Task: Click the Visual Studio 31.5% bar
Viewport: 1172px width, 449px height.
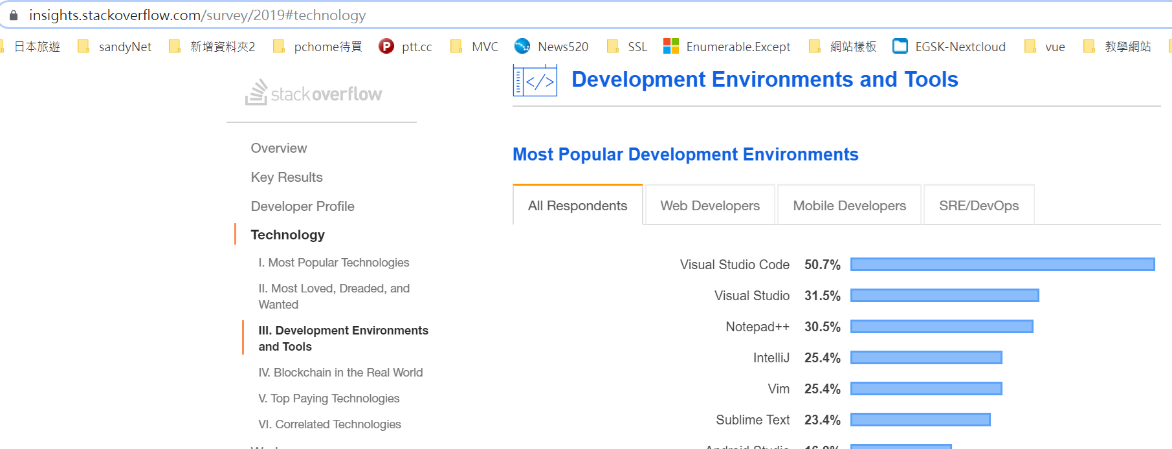Action: pos(944,295)
